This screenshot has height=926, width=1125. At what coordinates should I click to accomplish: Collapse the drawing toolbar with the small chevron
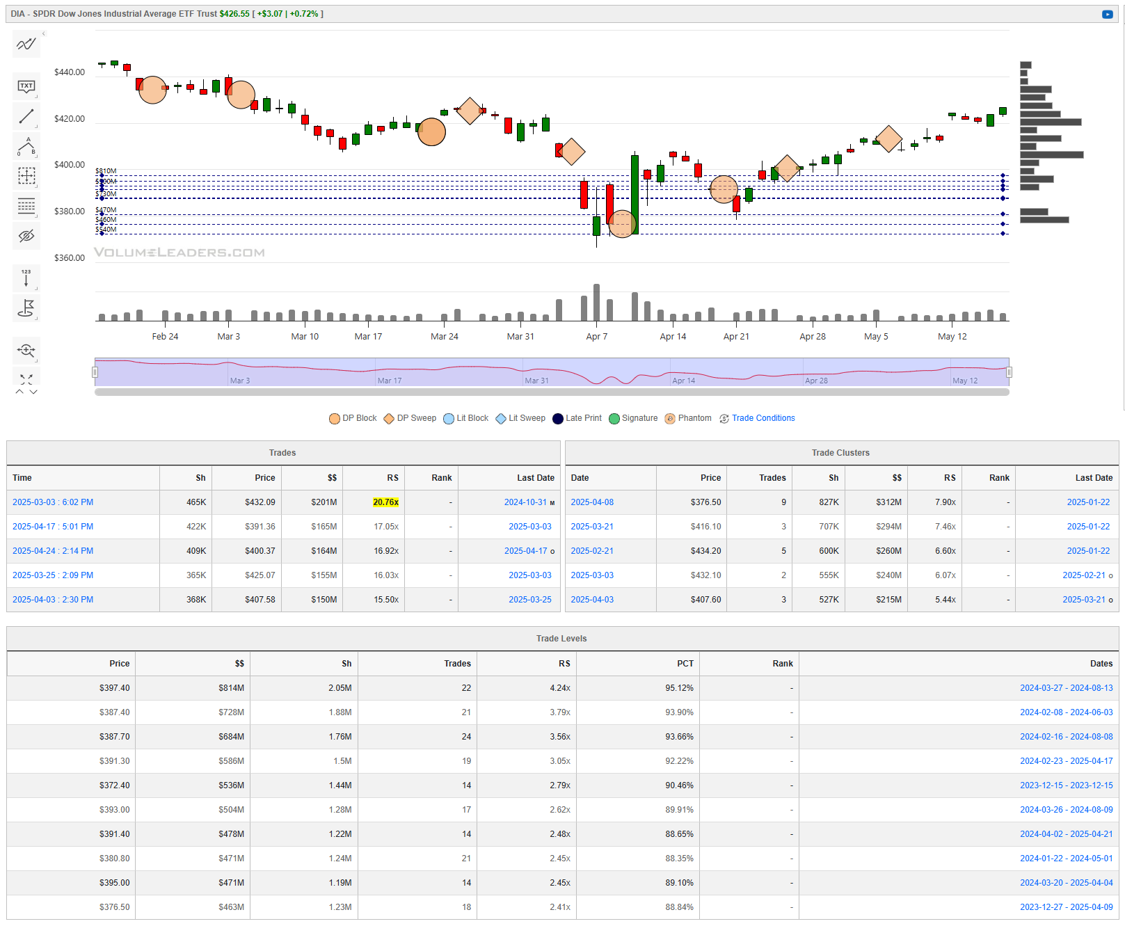(x=43, y=33)
